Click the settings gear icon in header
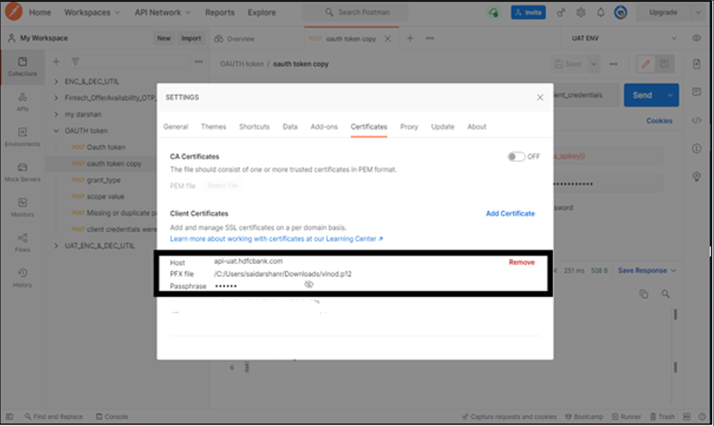The height and width of the screenshot is (426, 714). tap(581, 12)
